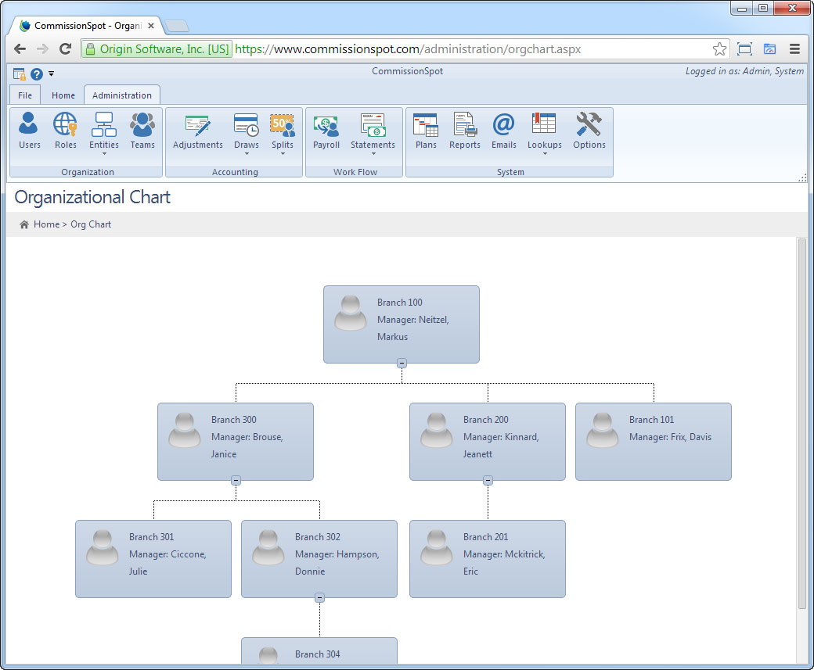The height and width of the screenshot is (670, 814).
Task: Click the browser address bar URL
Action: [x=408, y=49]
